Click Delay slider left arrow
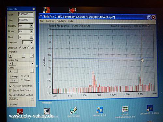The image size is (163, 122). pos(10,71)
